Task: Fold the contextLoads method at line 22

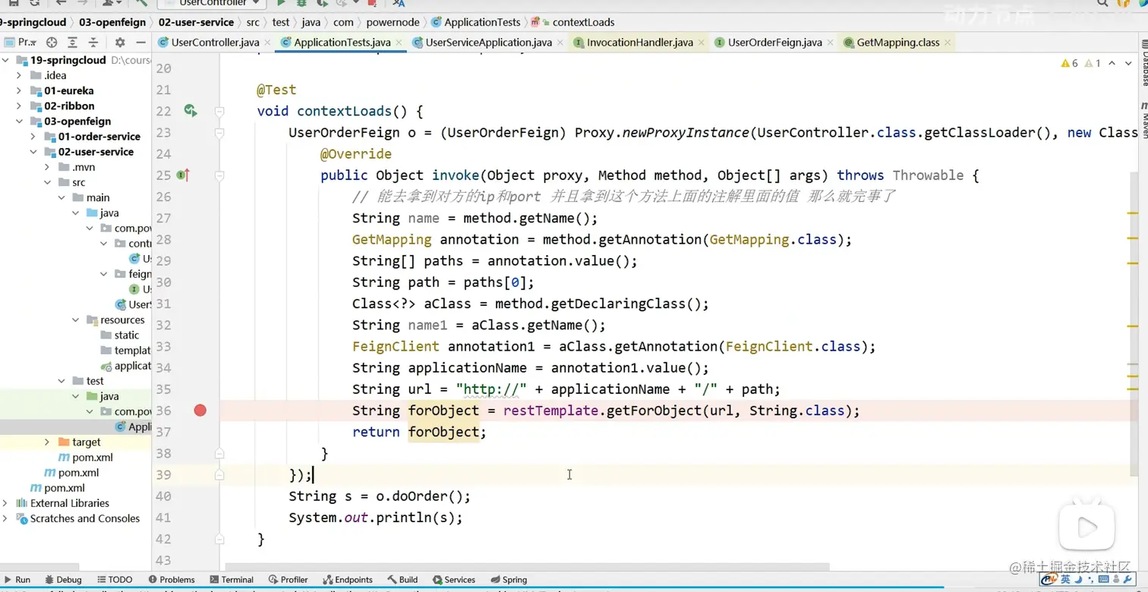Action: 219,112
